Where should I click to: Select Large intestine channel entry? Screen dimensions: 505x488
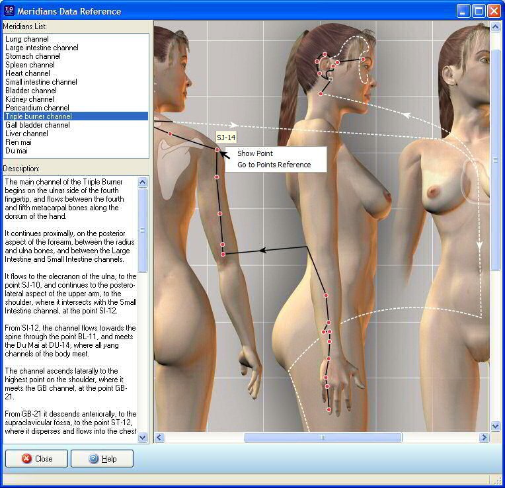point(42,48)
